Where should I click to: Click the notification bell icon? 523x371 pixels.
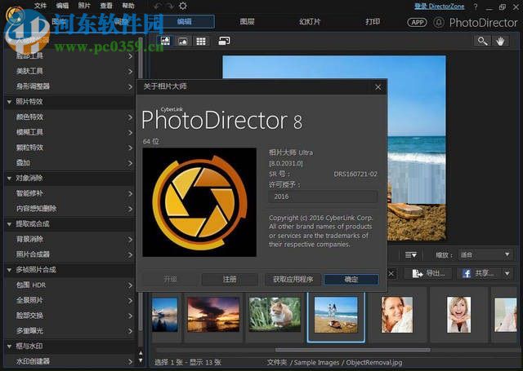[x=439, y=22]
